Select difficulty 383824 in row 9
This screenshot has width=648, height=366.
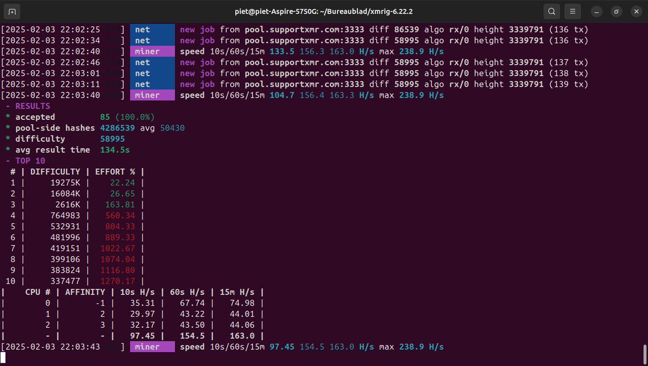[65, 270]
